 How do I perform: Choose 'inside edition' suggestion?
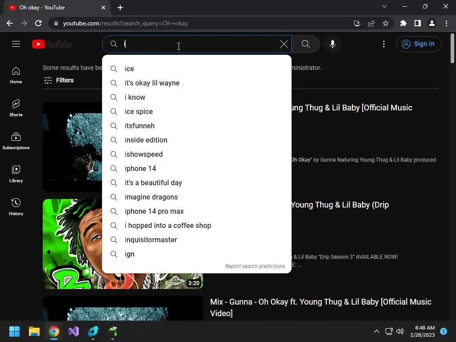point(197,140)
